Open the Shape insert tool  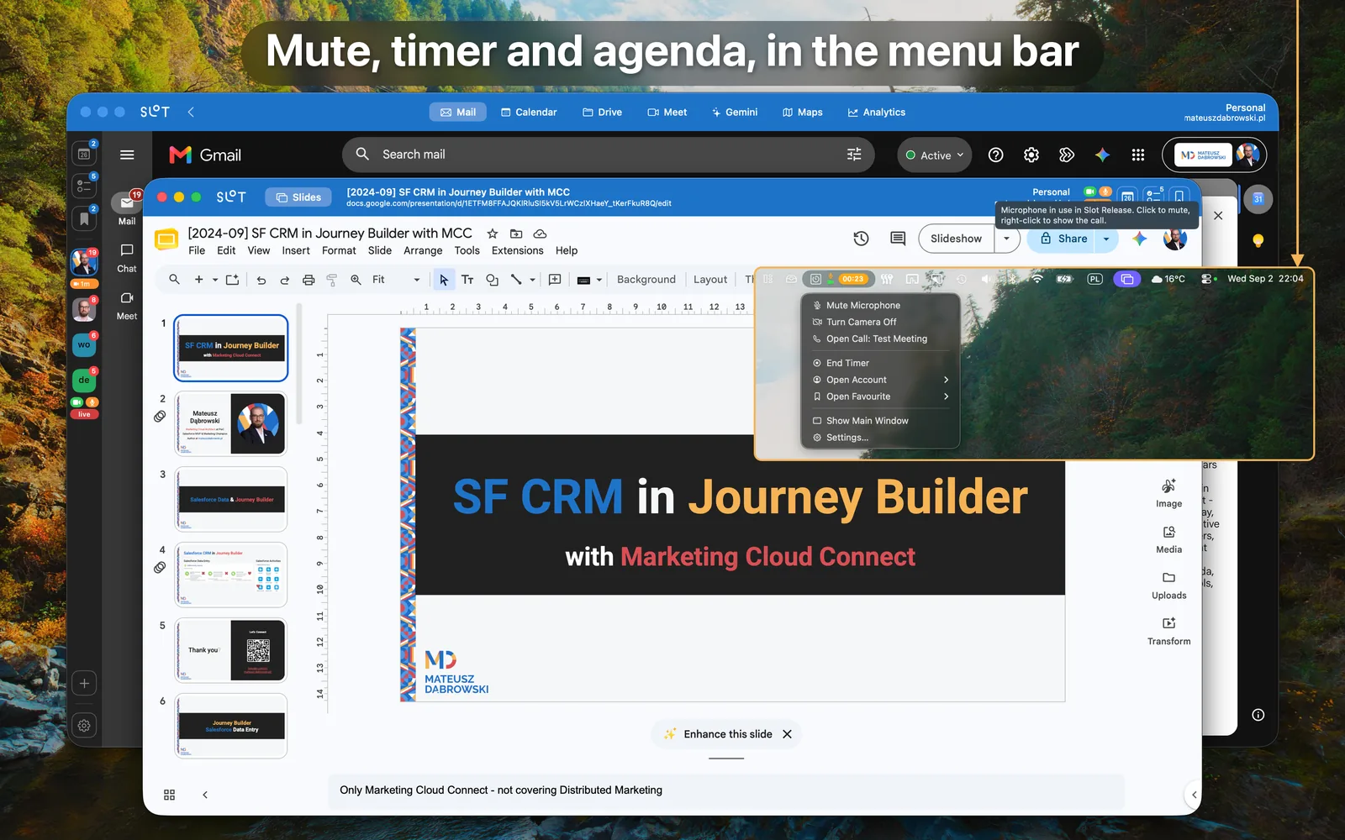click(492, 280)
